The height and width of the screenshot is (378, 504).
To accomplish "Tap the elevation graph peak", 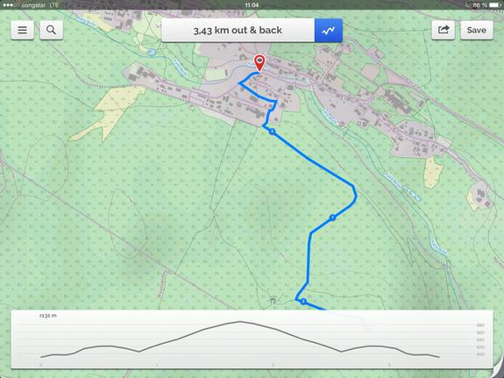I will 240,321.
